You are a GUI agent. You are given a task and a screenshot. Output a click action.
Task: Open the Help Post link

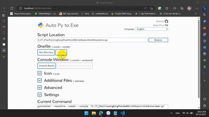click(159, 25)
